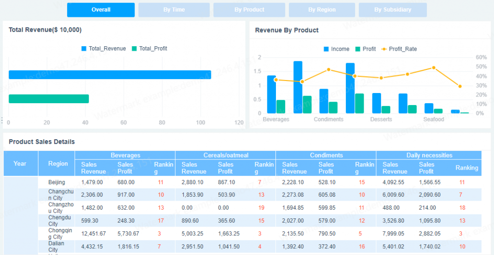Click the green Total_Profit horizontal bar

click(x=49, y=99)
